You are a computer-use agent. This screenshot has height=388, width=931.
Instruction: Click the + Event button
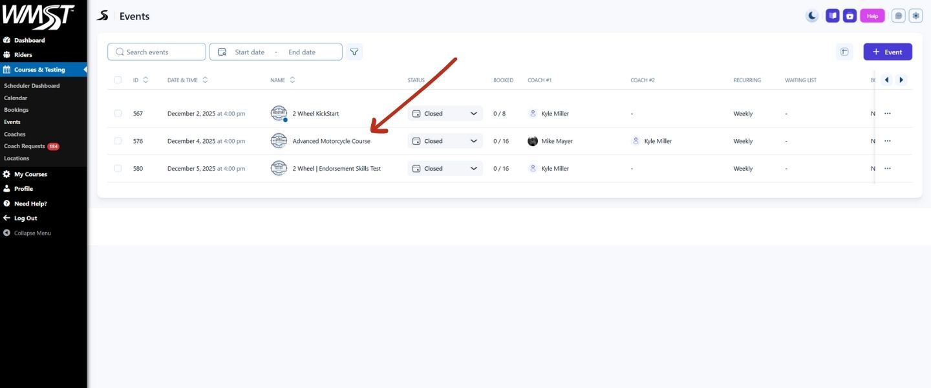(887, 52)
